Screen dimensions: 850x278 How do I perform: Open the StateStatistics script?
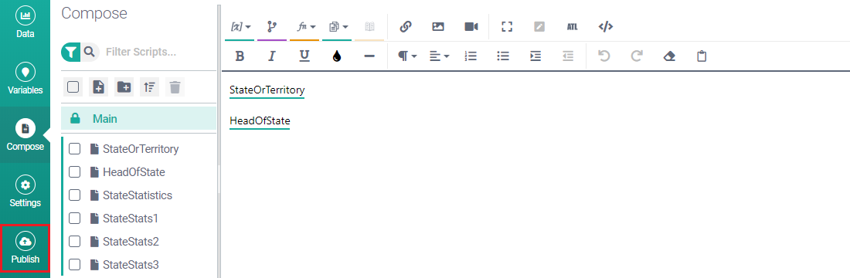coord(137,195)
